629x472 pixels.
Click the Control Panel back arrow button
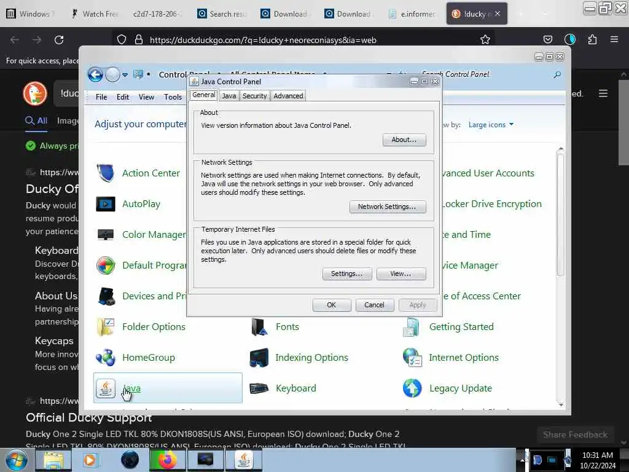click(95, 74)
